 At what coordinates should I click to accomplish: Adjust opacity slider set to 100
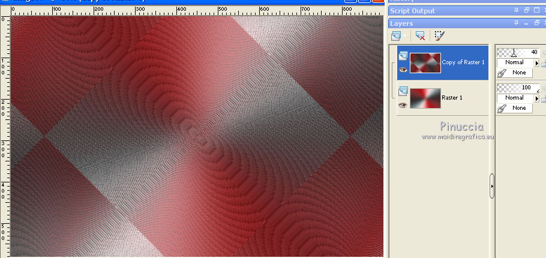[518, 88]
